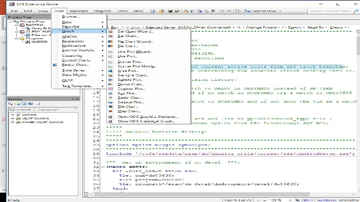Screen dimensions: 360x202
Task: Expand the OLAP Servers tree node
Action: (13, 118)
